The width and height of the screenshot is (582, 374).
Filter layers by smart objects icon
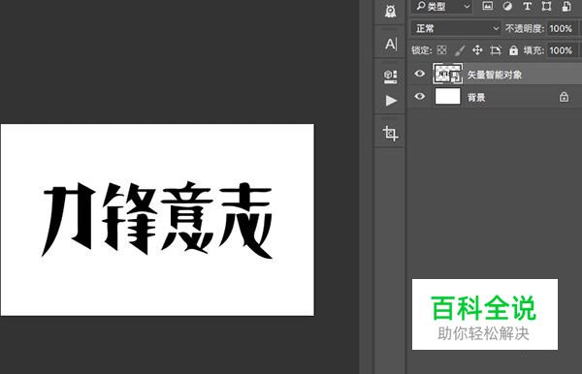coord(566,7)
